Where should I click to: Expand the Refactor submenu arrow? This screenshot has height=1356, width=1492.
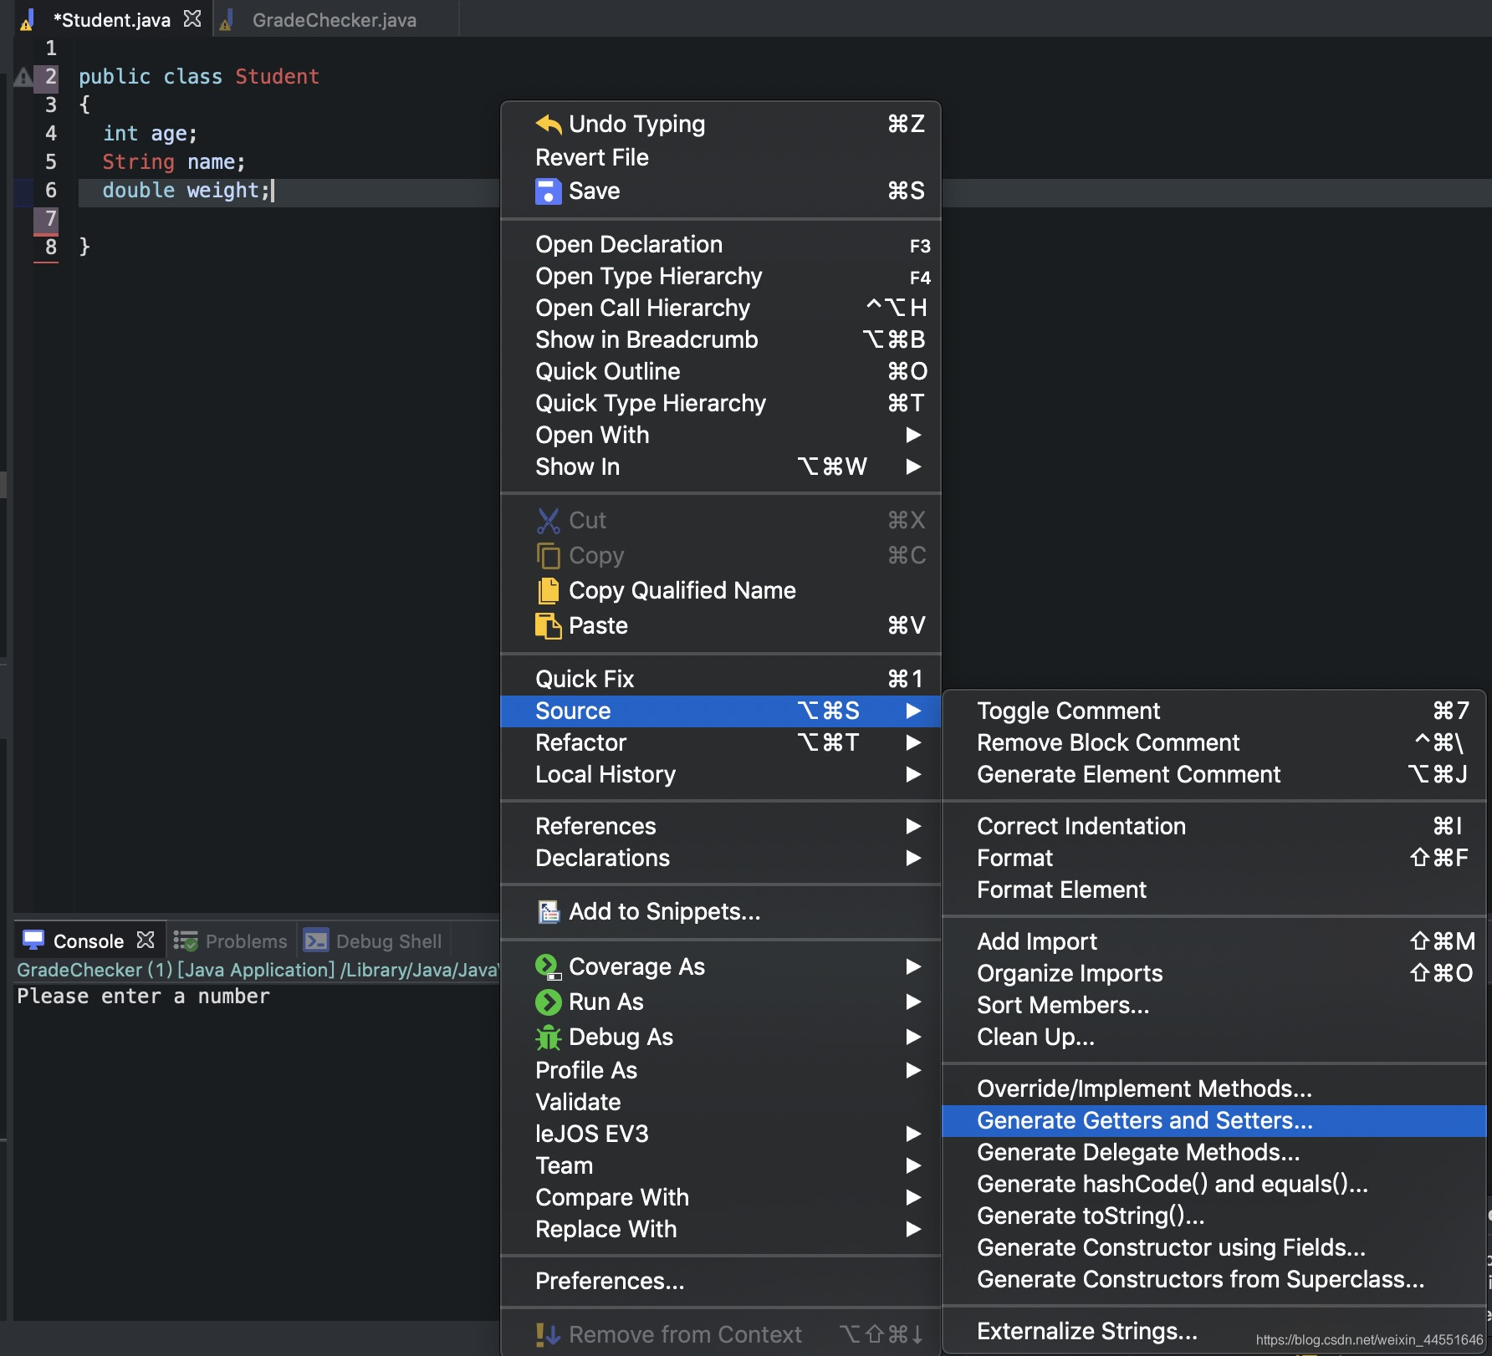[913, 743]
